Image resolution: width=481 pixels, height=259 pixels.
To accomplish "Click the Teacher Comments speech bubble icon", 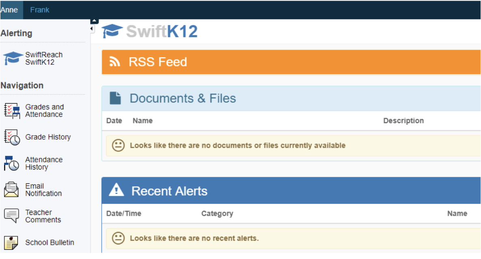I will click(12, 216).
